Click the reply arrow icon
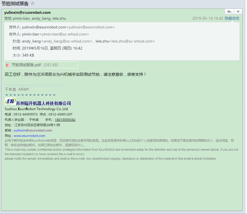The image size is (247, 214). point(229,12)
